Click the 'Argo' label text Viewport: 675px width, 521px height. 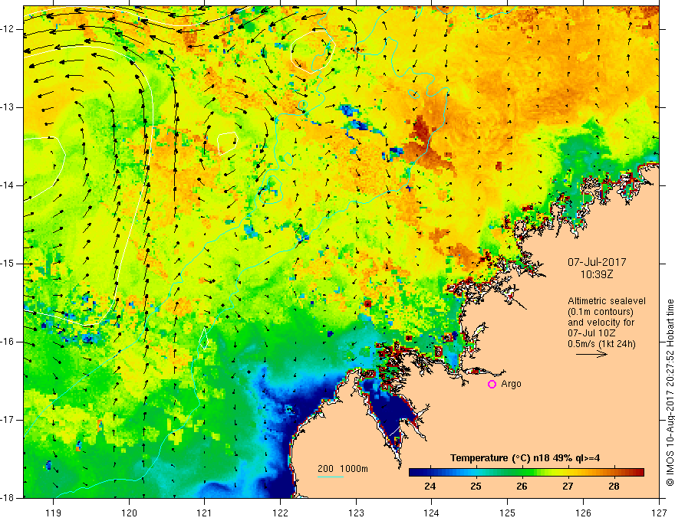tap(511, 384)
